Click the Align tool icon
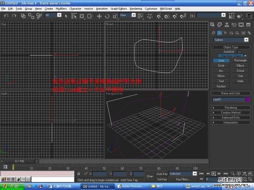Viewport: 254px width, 190px height. coord(240,16)
